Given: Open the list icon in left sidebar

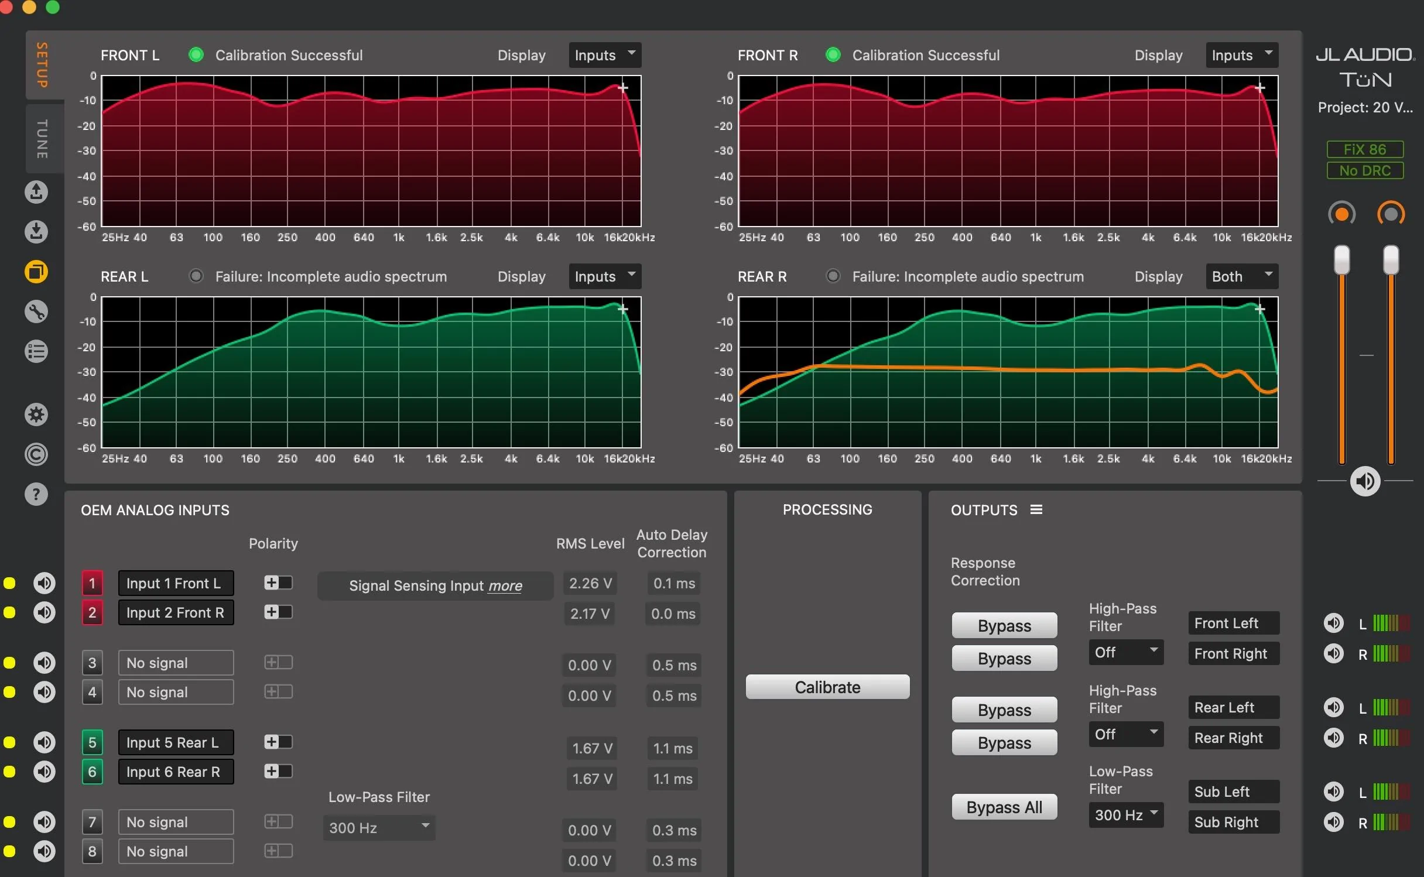Looking at the screenshot, I should 36,351.
